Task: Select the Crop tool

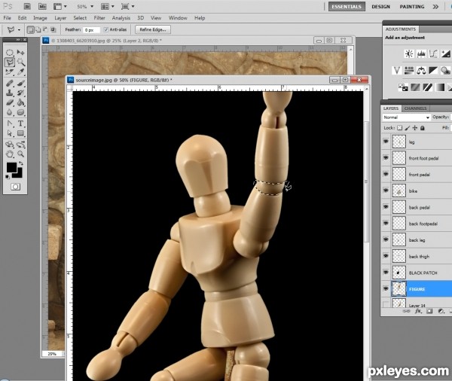Action: (x=10, y=72)
